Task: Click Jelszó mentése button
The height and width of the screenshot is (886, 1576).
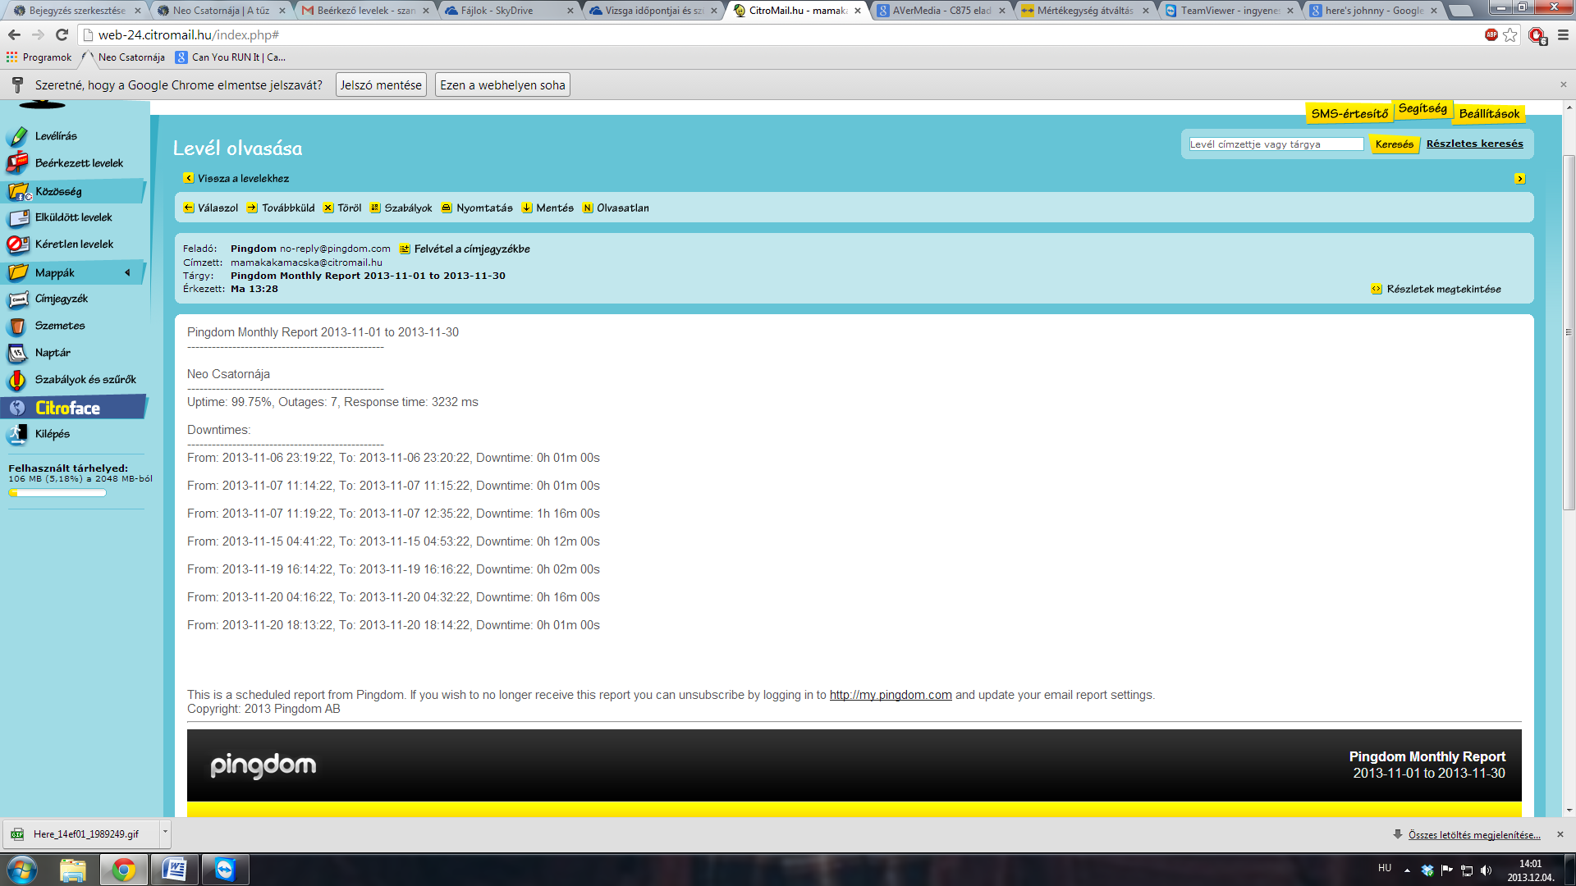Action: pos(381,85)
